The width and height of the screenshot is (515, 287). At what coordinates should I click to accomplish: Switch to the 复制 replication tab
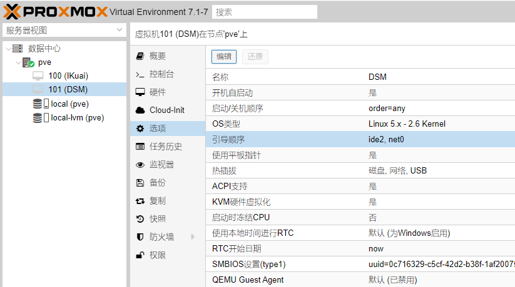(x=158, y=201)
